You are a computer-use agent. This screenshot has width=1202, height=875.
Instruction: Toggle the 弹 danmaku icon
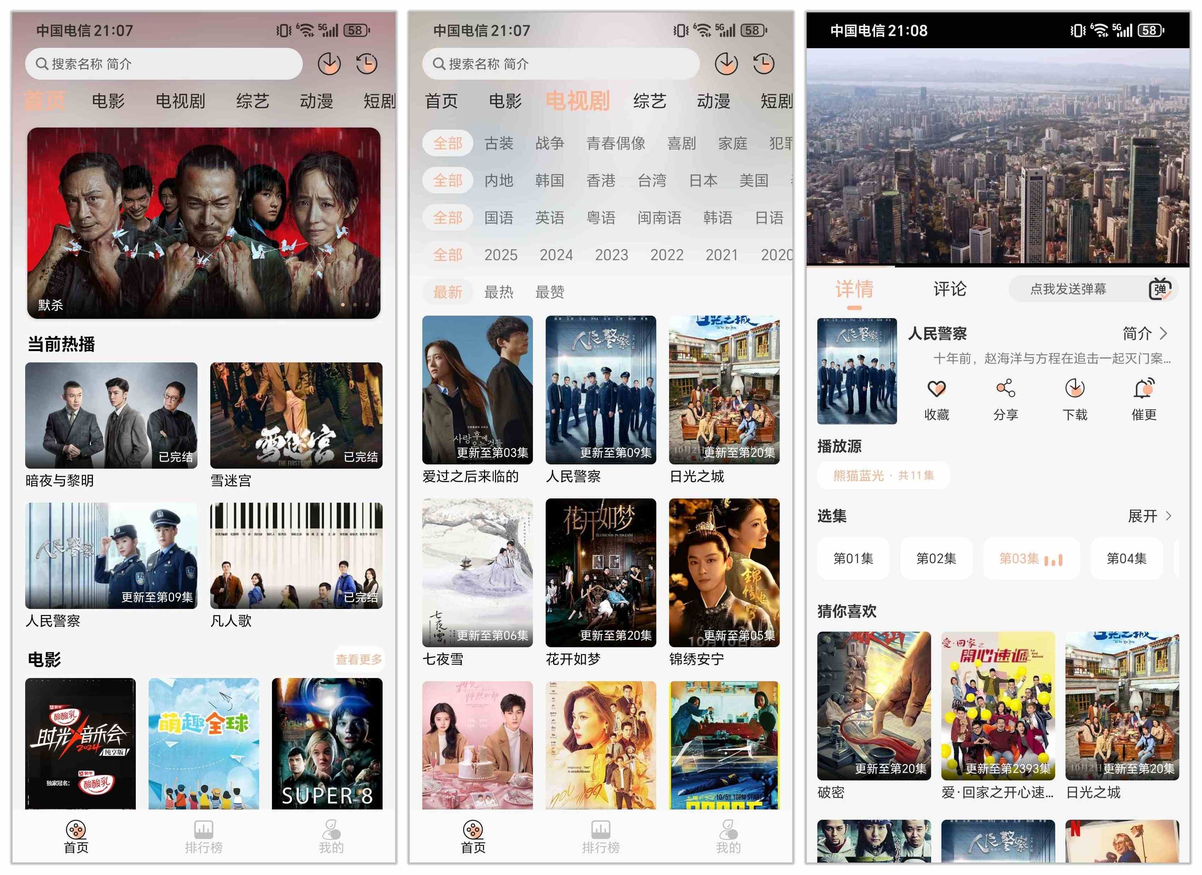click(x=1159, y=289)
